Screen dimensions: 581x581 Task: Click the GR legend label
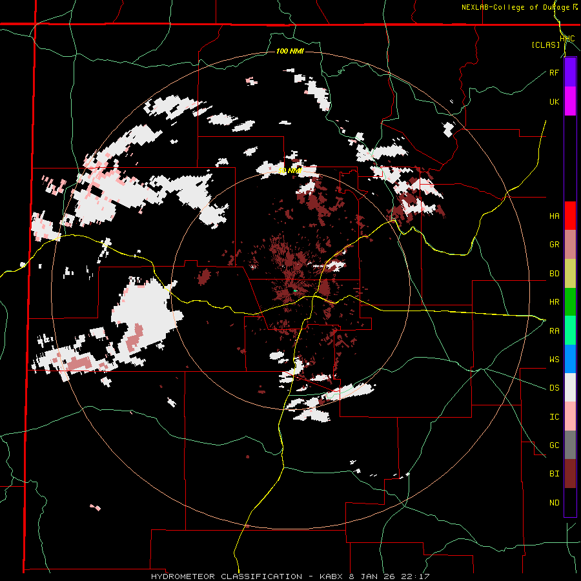point(554,245)
